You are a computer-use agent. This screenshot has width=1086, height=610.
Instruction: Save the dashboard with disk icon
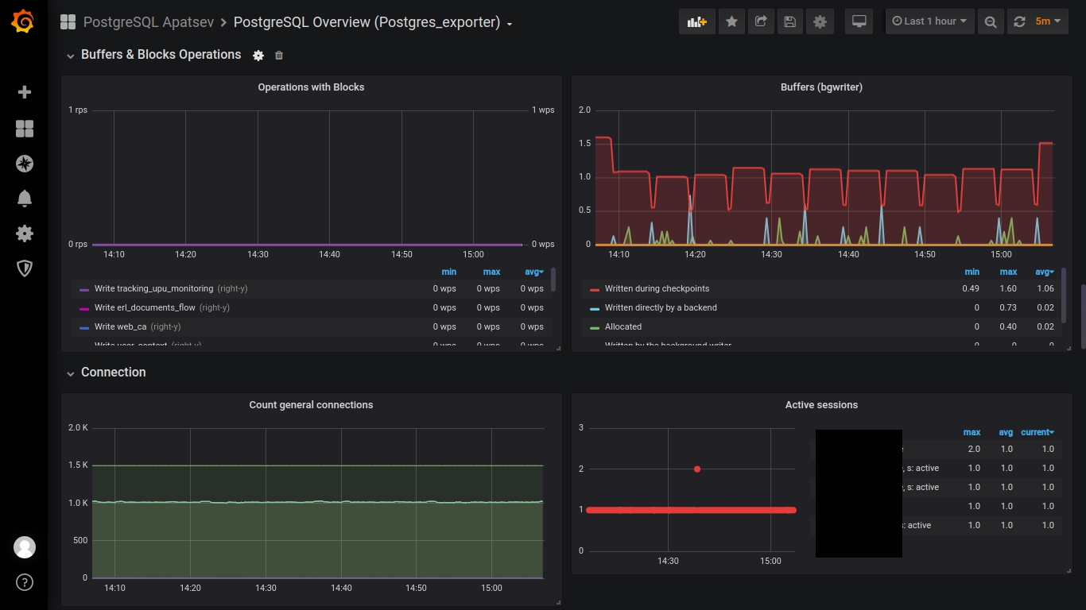pos(789,21)
